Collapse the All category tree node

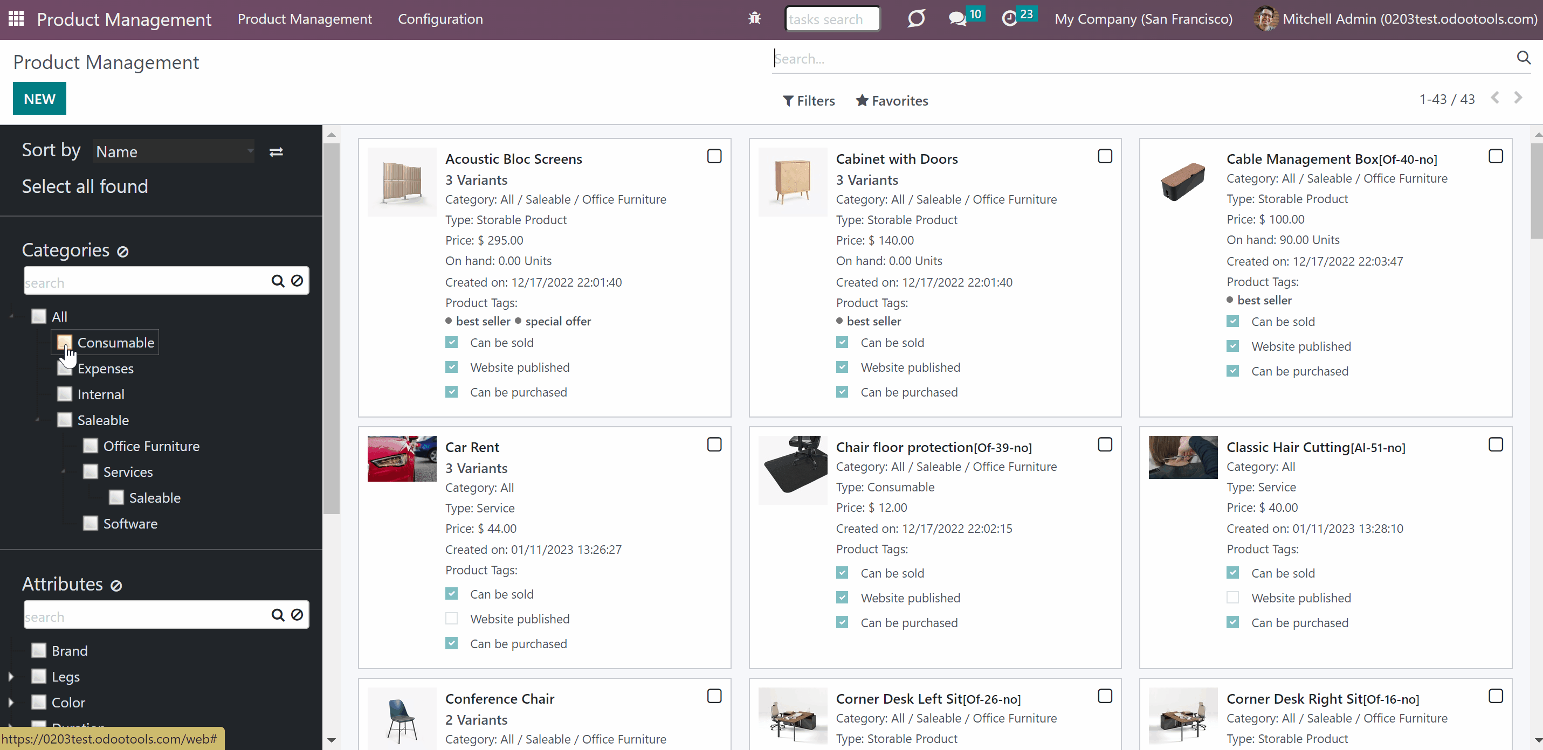[x=11, y=317]
